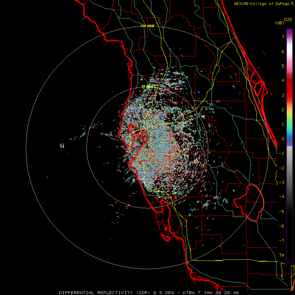Click the -1 scale value
Viewport: 295px width, 295px height.
tap(282, 153)
